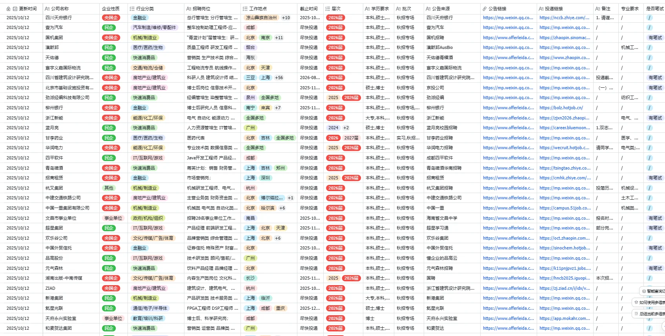Click the 其他 tag in 杭叉集团 row
This screenshot has width=665, height=336.
109,188
